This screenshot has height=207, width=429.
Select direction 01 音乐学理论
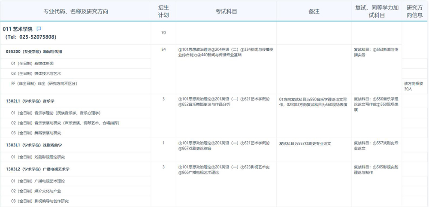point(56,113)
